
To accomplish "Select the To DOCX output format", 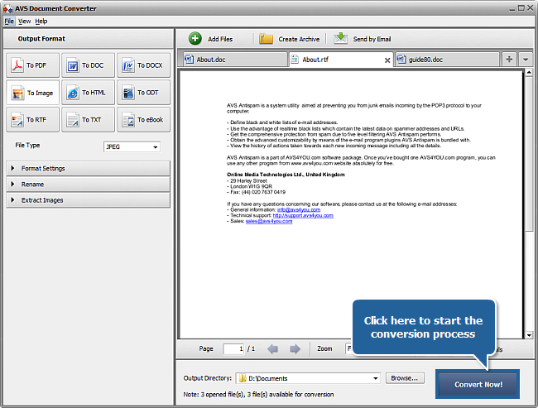I will [x=143, y=65].
